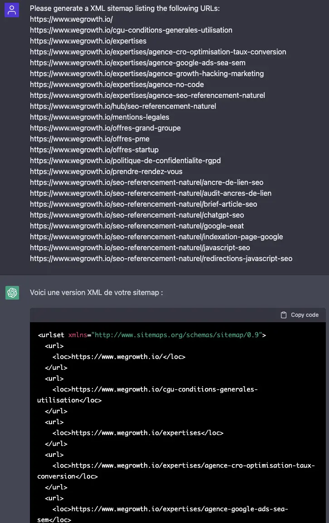Click the agence-cro-optimisation-taux-conversion URL in the prompt
Screen dimensions: 329x523
pyautogui.click(x=158, y=52)
